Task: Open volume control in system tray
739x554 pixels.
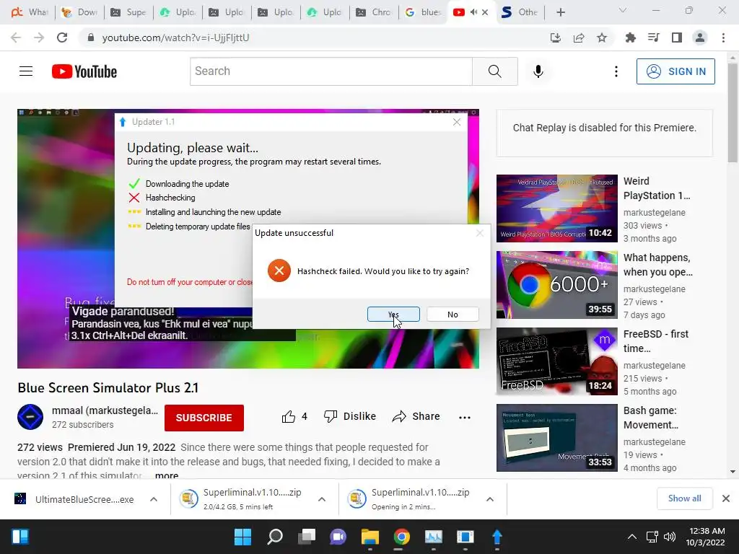Action: [x=669, y=537]
